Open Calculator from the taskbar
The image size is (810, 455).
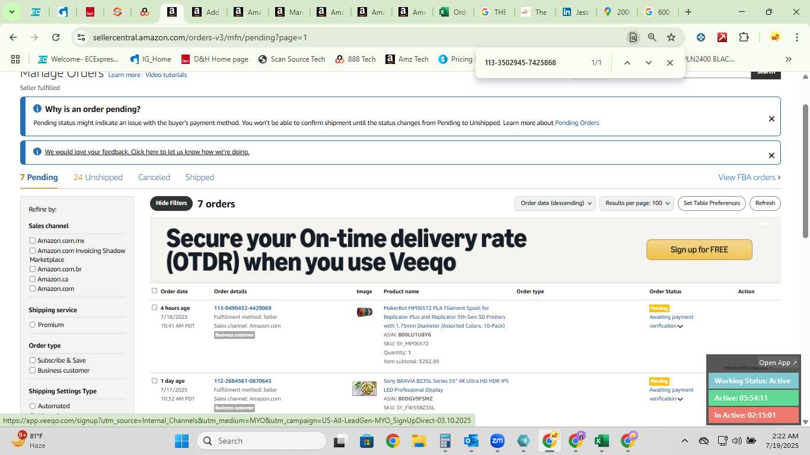[445, 441]
